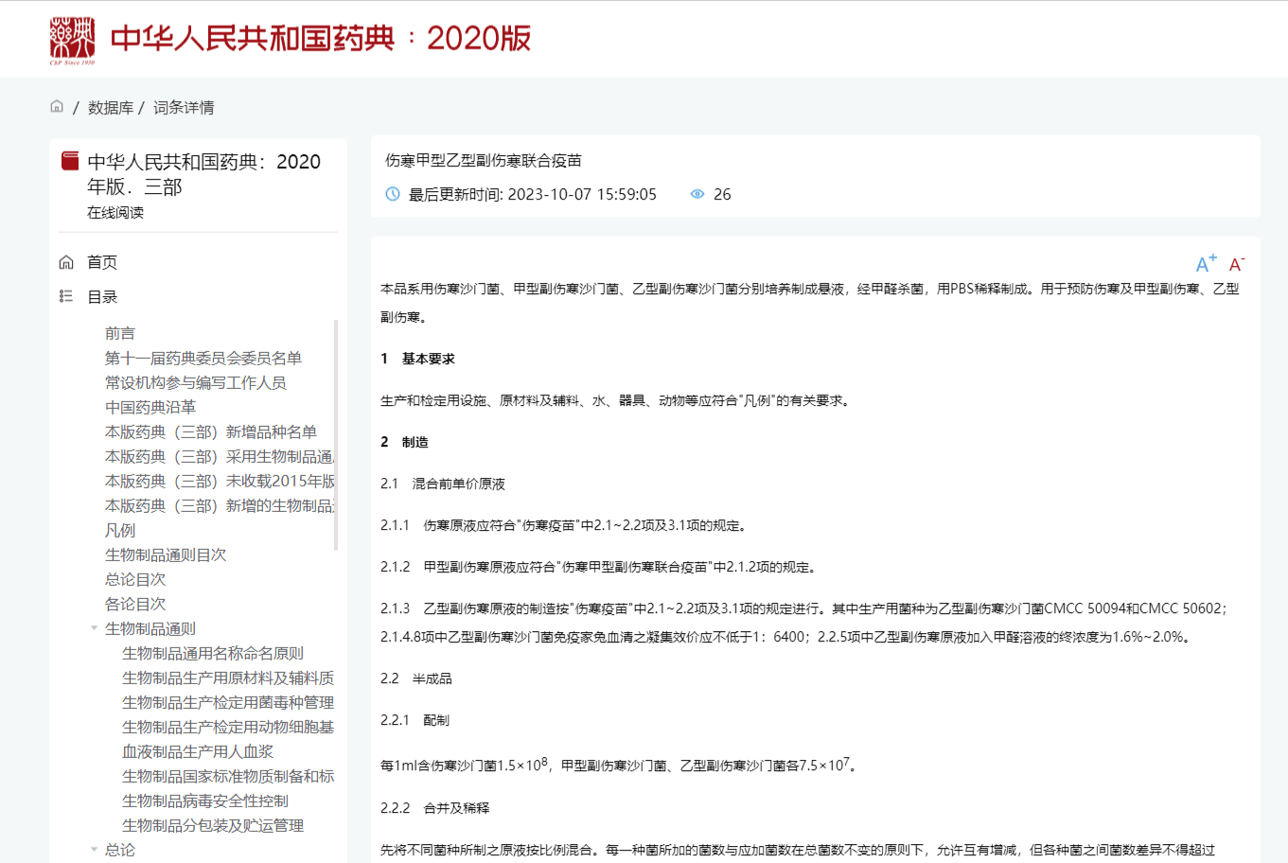This screenshot has width=1288, height=863.
Task: Select the 生物制品通则 tree label
Action: 150,628
